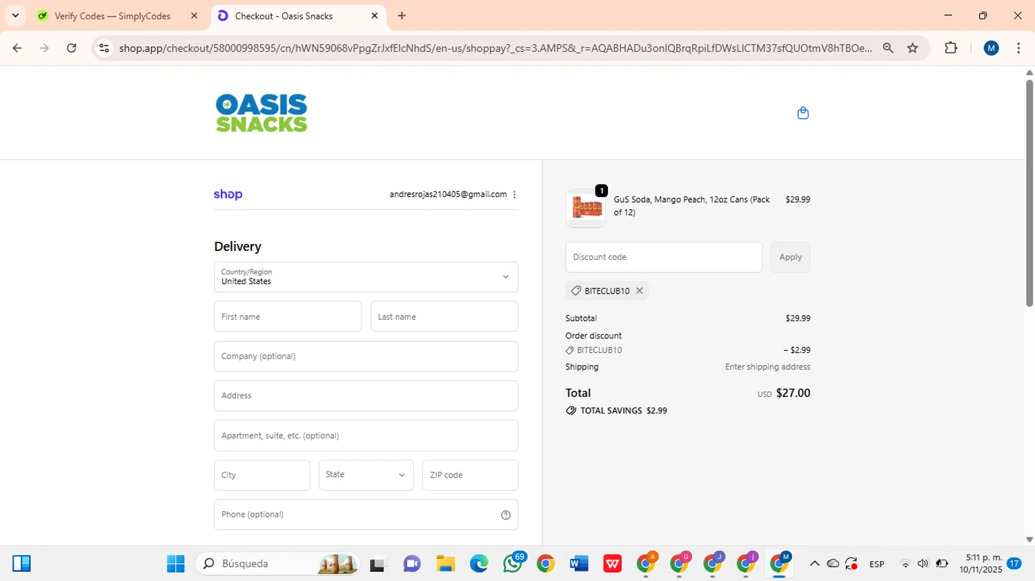This screenshot has width=1035, height=581.
Task: Open the video chat taskbar icon
Action: [412, 564]
